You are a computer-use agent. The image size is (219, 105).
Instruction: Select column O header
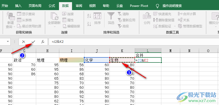[x=208, y=51]
